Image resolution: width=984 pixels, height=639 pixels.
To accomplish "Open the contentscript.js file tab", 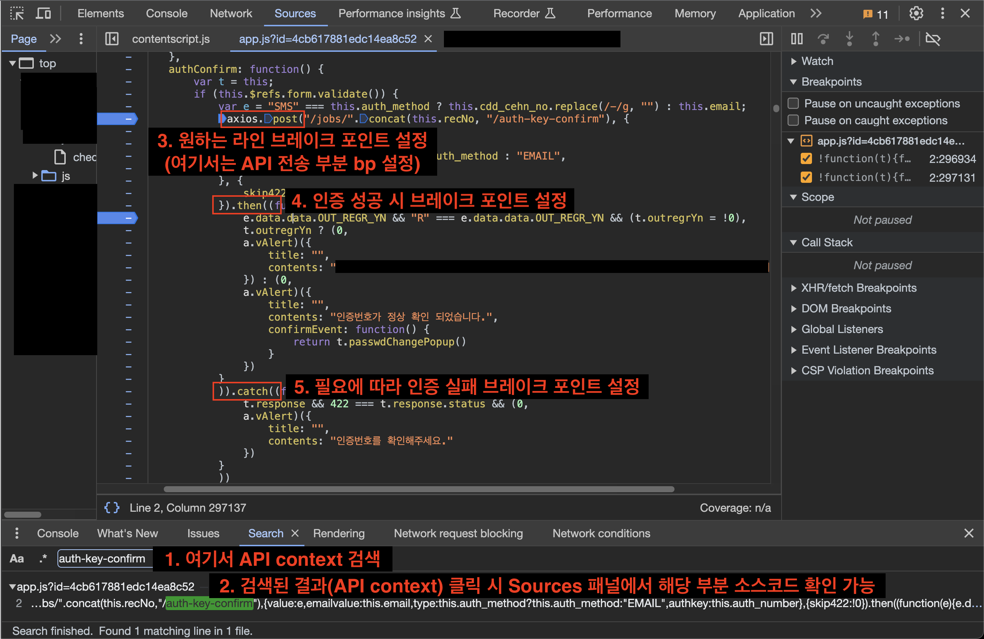I will click(x=171, y=39).
